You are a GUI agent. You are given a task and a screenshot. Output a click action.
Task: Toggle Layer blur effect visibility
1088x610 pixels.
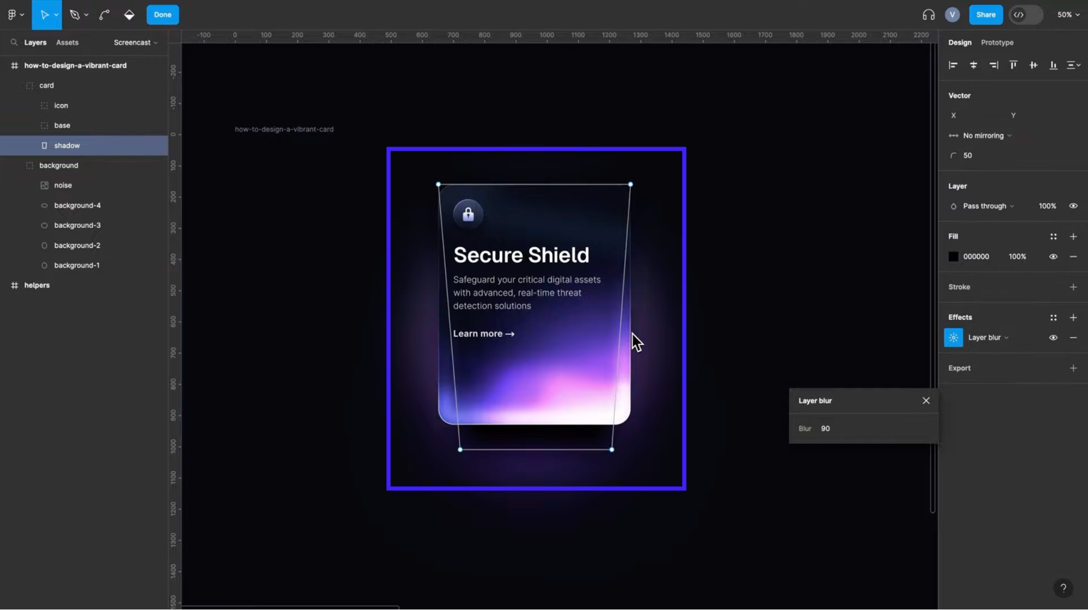coord(1053,338)
